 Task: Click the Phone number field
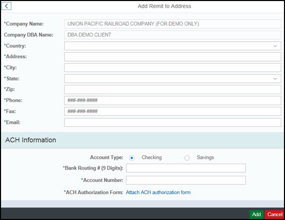pos(172,100)
